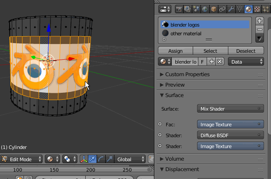Viewport: 271px width, 179px height.
Task: Click the Assign button
Action: [175, 51]
